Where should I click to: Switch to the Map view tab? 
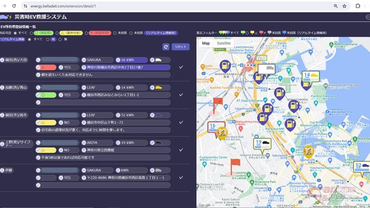[206, 43]
